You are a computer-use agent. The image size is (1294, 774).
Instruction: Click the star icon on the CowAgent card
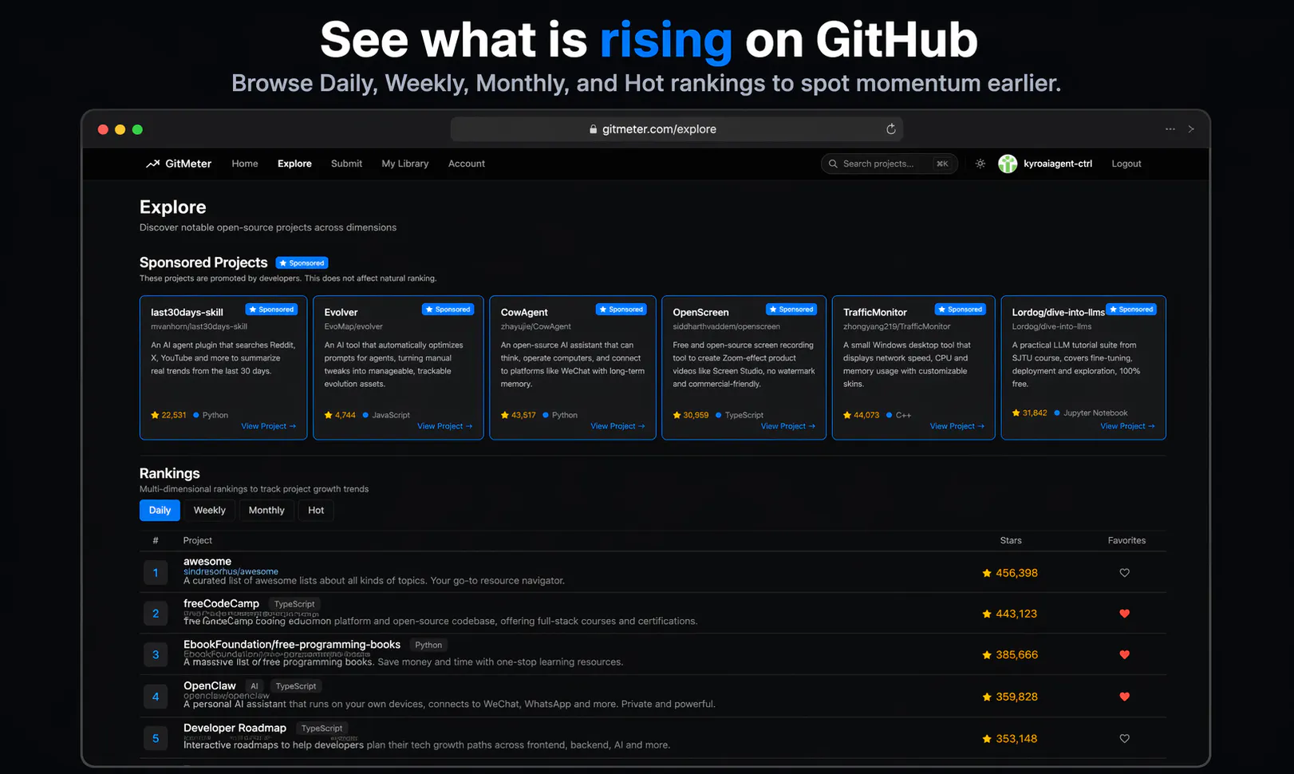click(x=505, y=415)
